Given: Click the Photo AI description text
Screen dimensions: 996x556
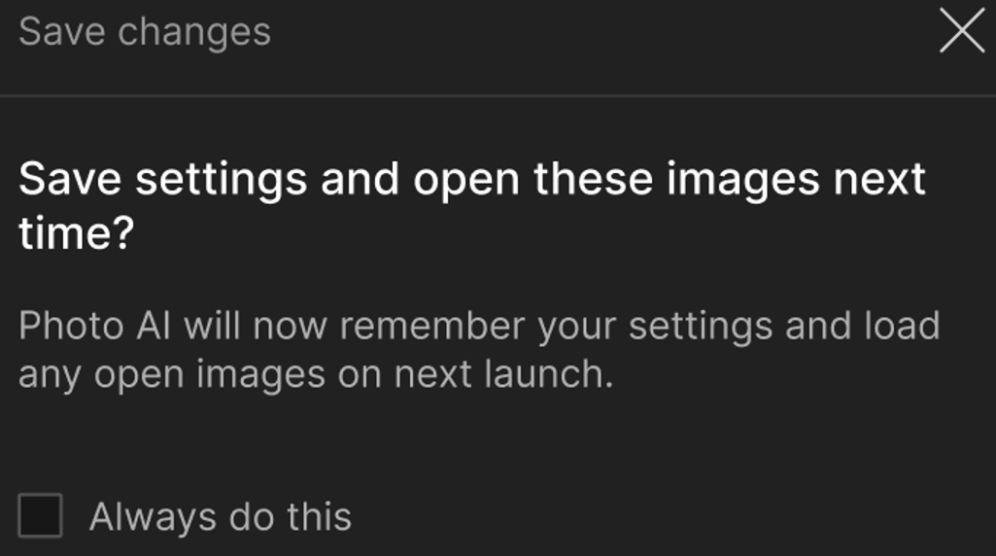Looking at the screenshot, I should [x=478, y=349].
